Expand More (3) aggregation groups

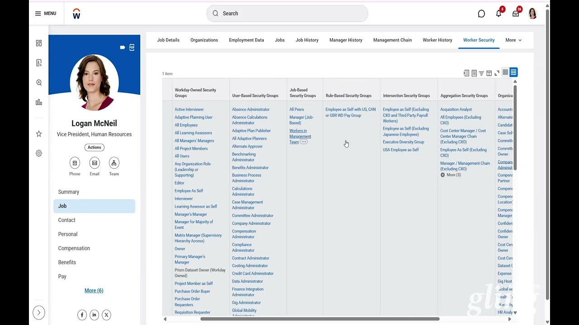click(451, 175)
